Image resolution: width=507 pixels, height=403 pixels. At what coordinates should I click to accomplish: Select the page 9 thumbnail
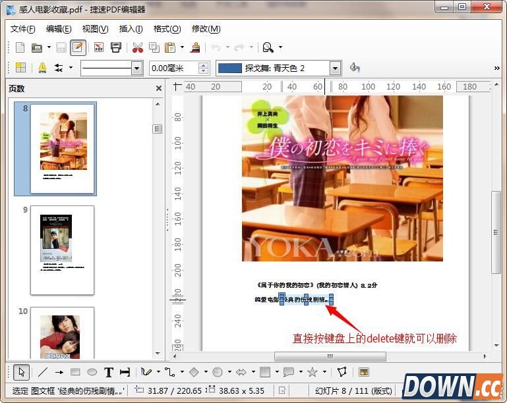coord(62,250)
